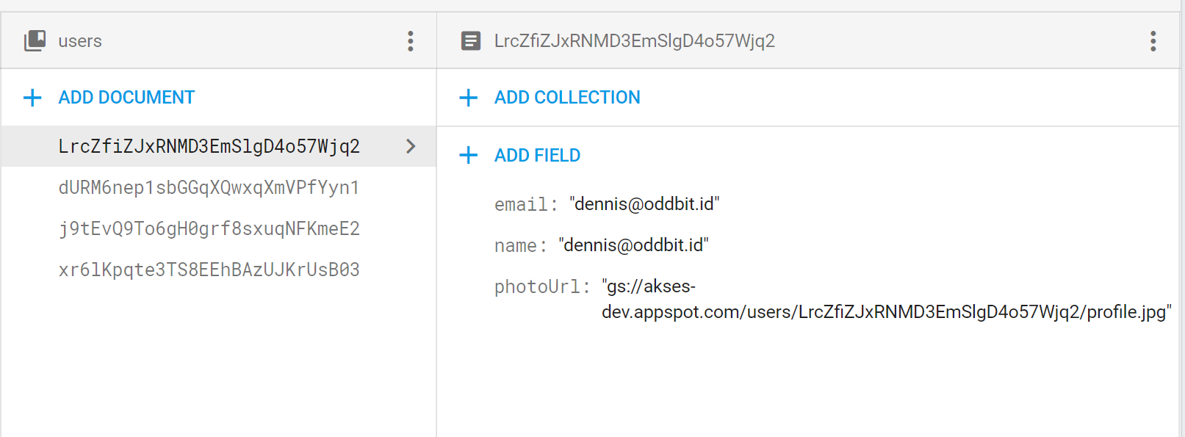Select document dURM6nep1sbGGqXQwxqXmVPfYyn1

(209, 187)
